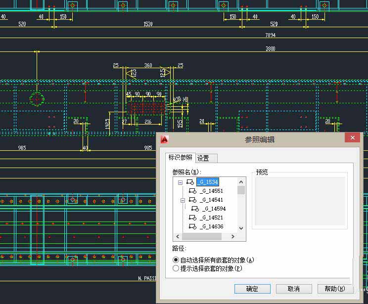Click the block icon beside _G_14594
Screen dimensions: 368x304
point(195,209)
